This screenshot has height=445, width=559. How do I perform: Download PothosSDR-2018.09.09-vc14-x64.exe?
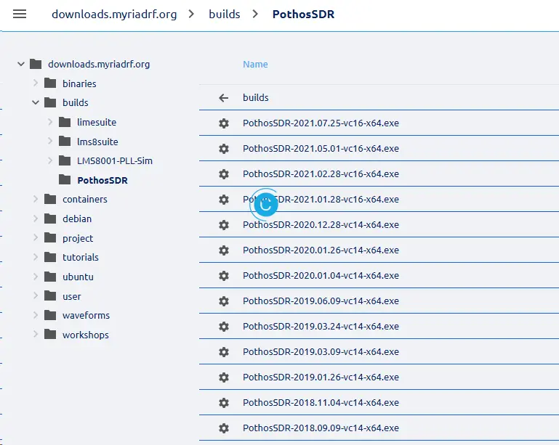[321, 428]
